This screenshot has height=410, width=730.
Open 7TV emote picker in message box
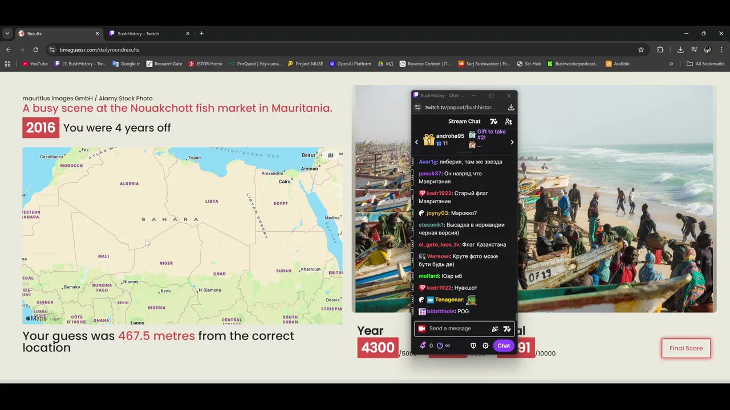506,329
